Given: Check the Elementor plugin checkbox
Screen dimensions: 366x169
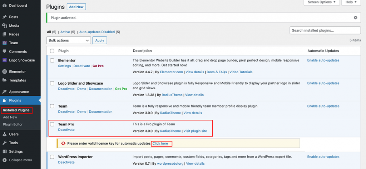Looking at the screenshot, I should click(x=52, y=60).
